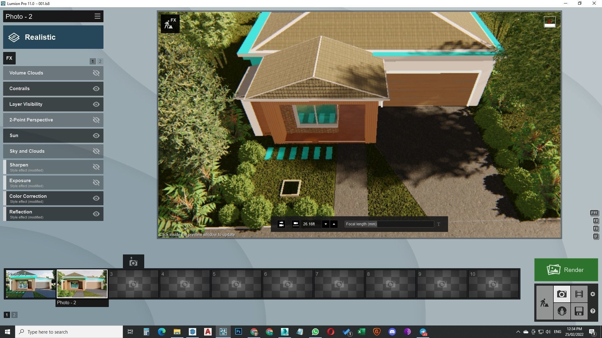This screenshot has height=338, width=602.
Task: Select empty photo slot 3
Action: (133, 284)
